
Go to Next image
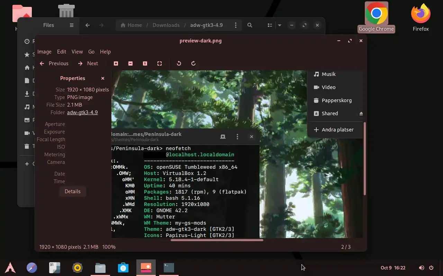click(x=88, y=63)
